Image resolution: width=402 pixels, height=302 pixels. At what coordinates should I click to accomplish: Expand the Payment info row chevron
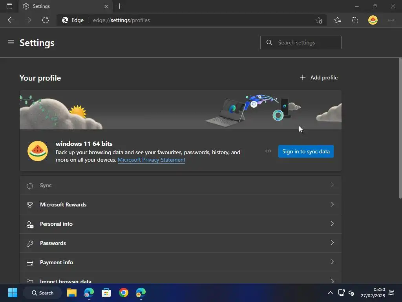[x=332, y=262]
